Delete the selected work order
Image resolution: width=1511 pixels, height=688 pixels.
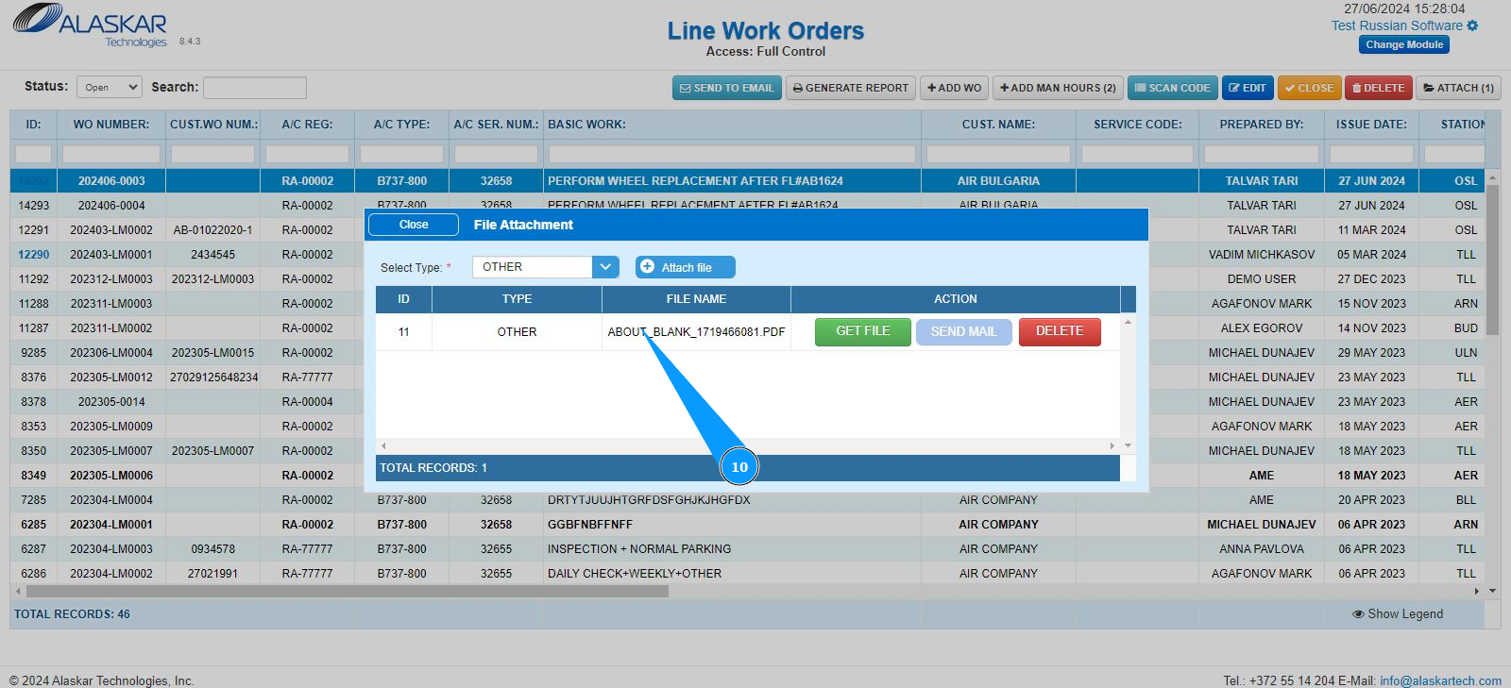1378,88
